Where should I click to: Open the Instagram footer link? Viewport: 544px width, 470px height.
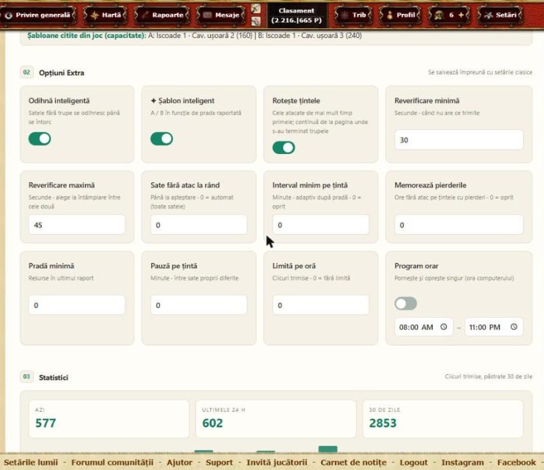(463, 462)
